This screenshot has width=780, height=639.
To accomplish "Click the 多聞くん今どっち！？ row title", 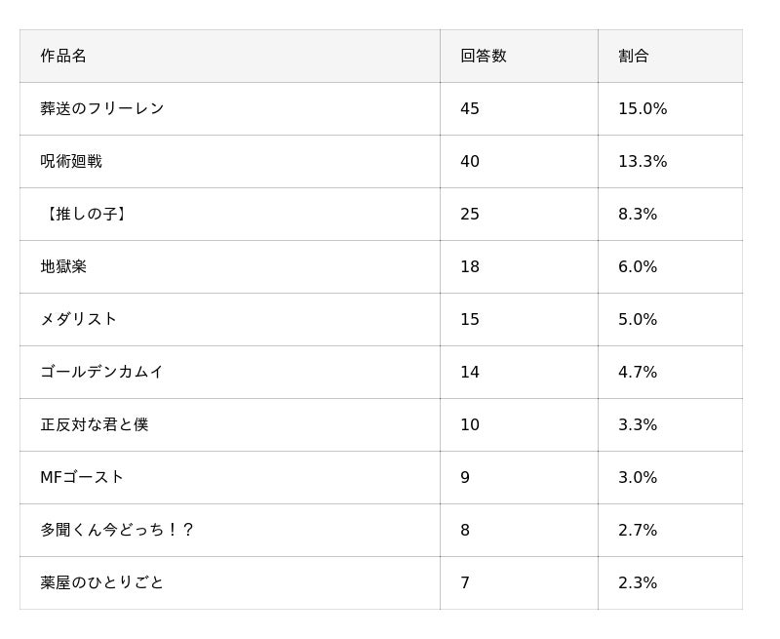I will 117,530.
